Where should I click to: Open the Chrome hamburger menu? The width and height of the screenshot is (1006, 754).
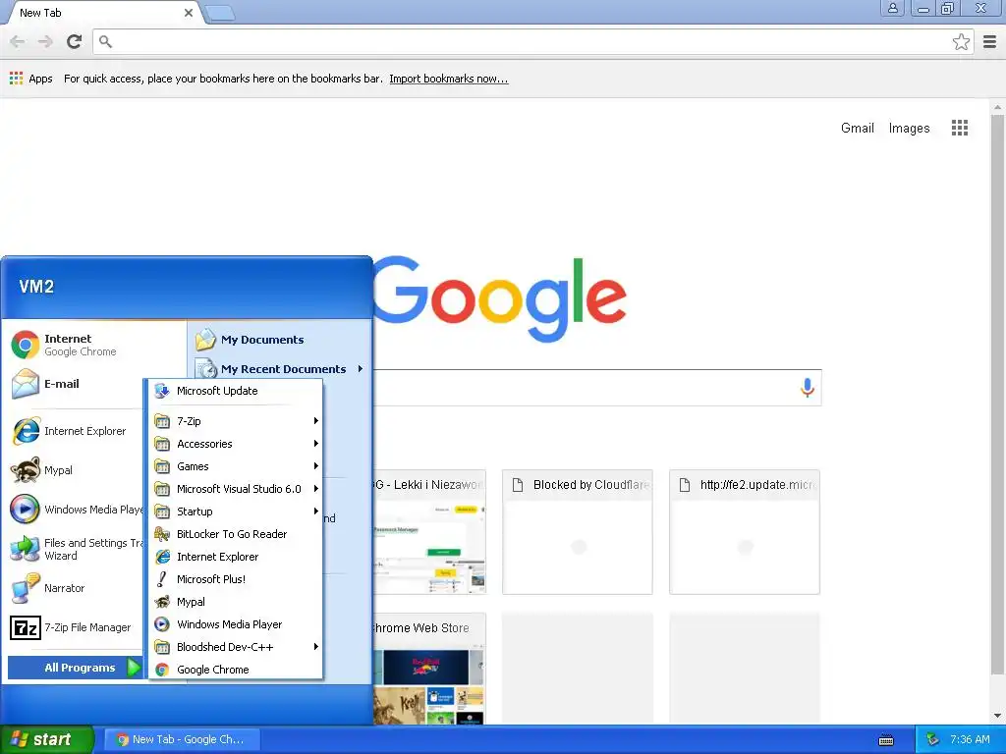point(990,42)
